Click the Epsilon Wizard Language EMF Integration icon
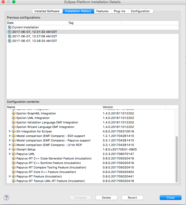Screen dimensions: 186x205 pyautogui.click(x=14, y=127)
